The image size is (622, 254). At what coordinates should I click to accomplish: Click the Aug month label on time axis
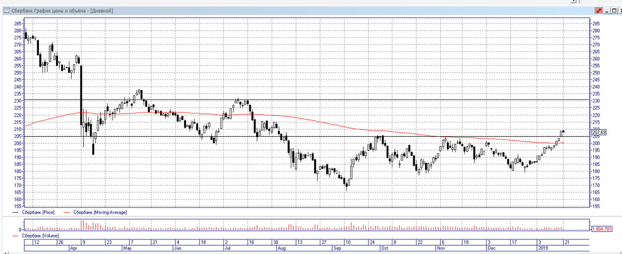point(281,248)
